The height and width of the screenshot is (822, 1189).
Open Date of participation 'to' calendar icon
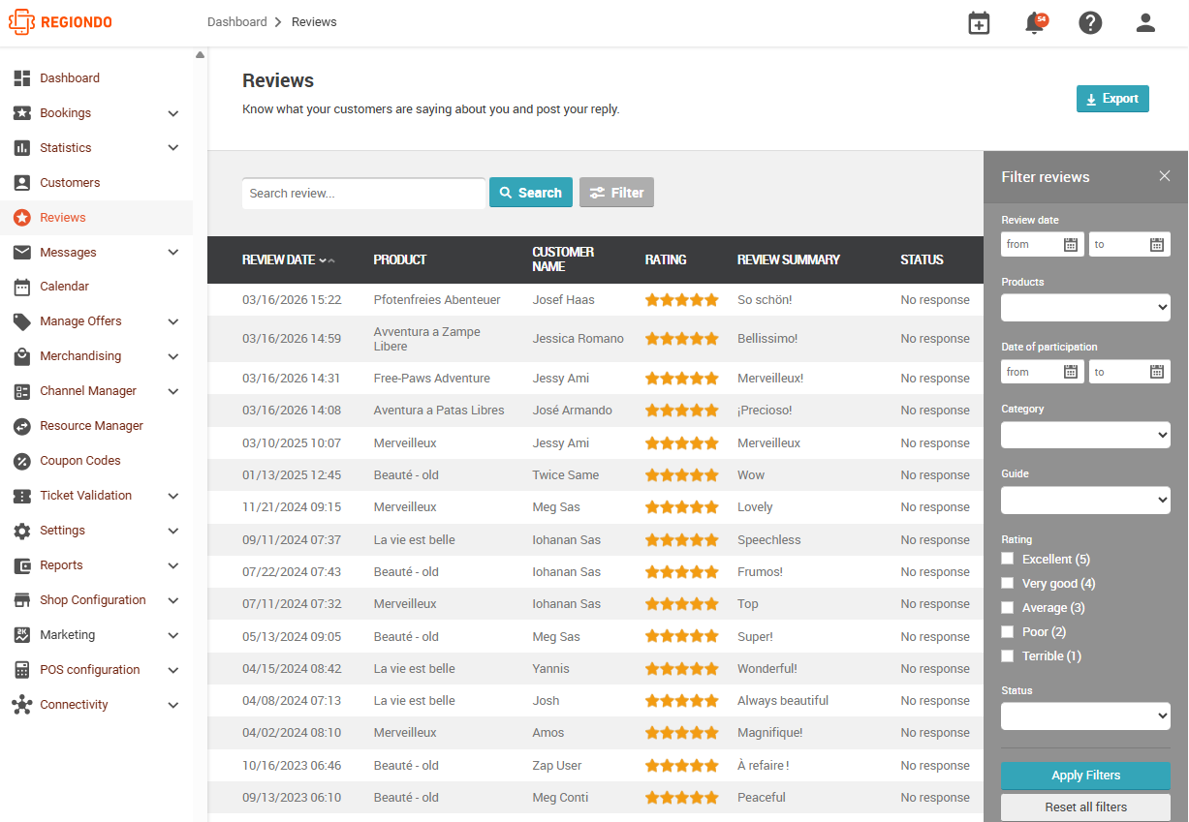pyautogui.click(x=1157, y=372)
